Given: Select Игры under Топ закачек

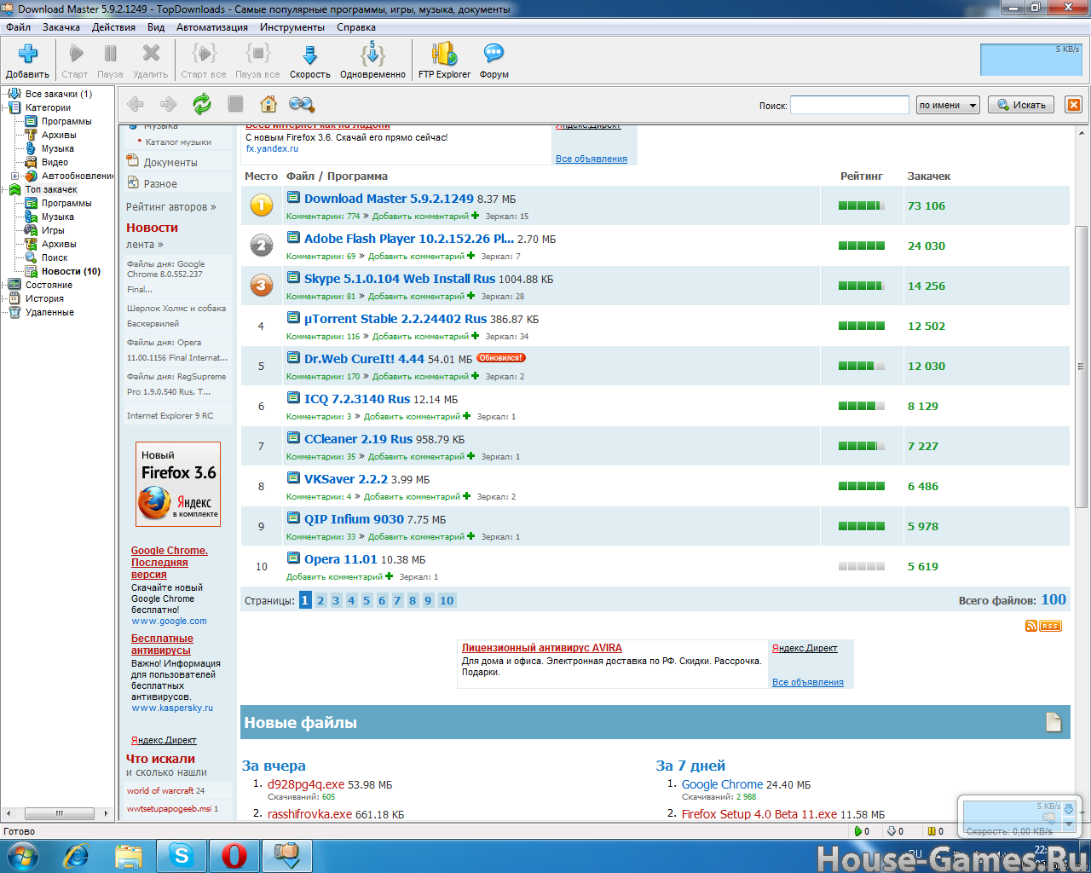Looking at the screenshot, I should pyautogui.click(x=53, y=230).
